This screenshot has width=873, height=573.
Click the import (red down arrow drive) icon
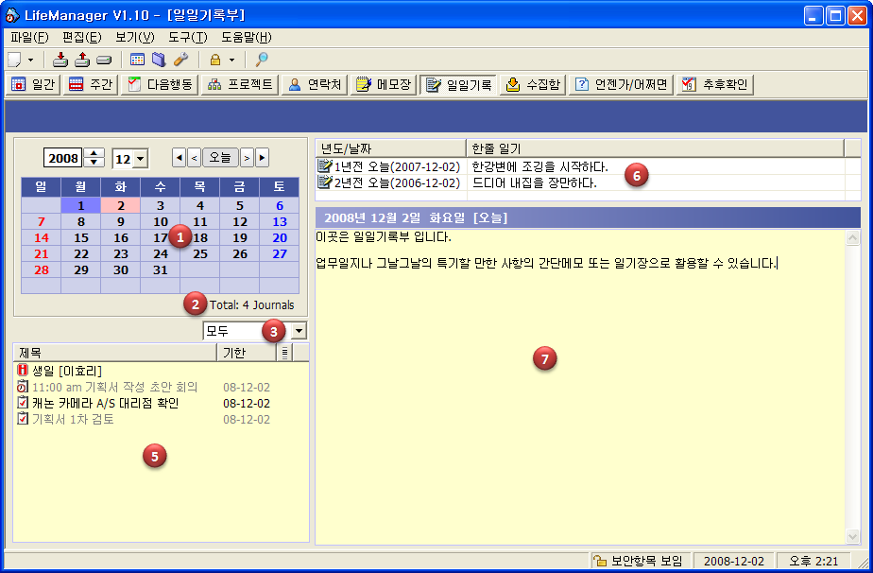60,60
